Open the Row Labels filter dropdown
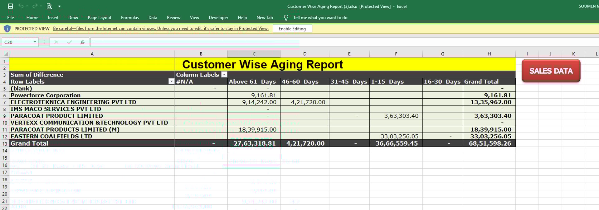The height and width of the screenshot is (210, 599). (x=171, y=82)
